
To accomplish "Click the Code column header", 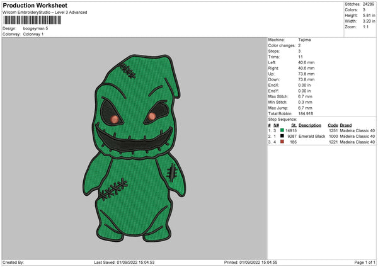I will (x=333, y=125).
